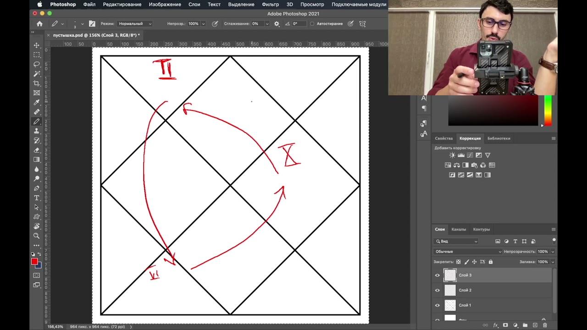Go to the Home screen icon
Image resolution: width=587 pixels, height=330 pixels.
[39, 24]
